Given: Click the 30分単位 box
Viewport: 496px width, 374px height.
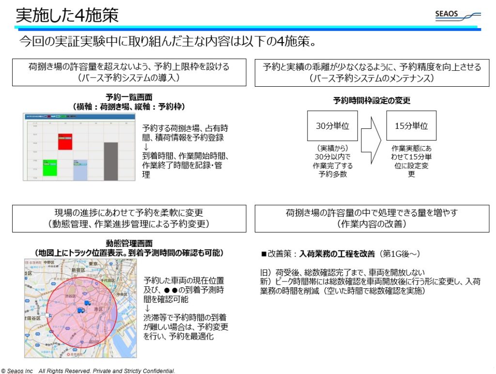Looking at the screenshot, I should tap(332, 126).
